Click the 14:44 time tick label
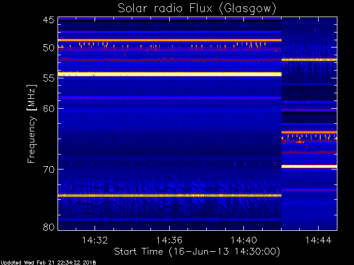This screenshot has height=265, width=354. (319, 240)
